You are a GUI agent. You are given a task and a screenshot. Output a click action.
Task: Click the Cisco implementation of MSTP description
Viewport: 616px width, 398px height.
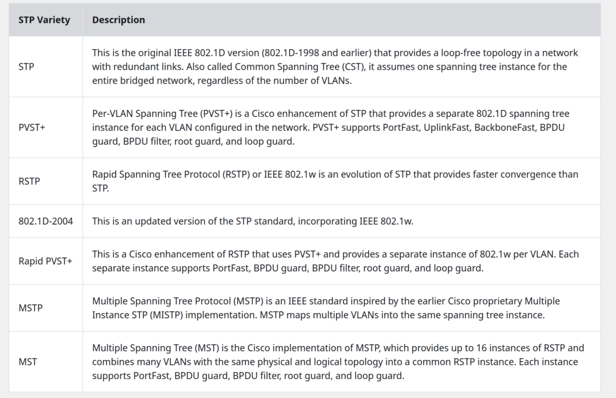338,362
